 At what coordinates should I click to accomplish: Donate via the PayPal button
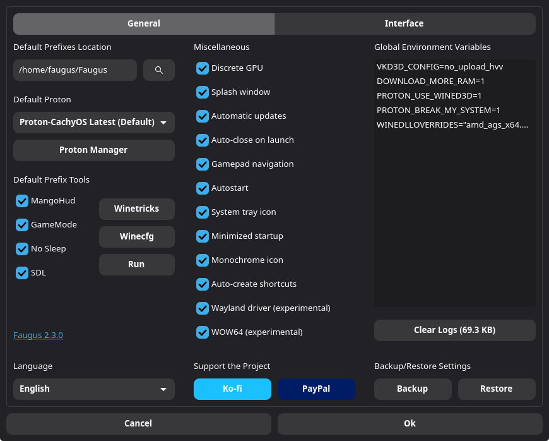click(x=316, y=389)
